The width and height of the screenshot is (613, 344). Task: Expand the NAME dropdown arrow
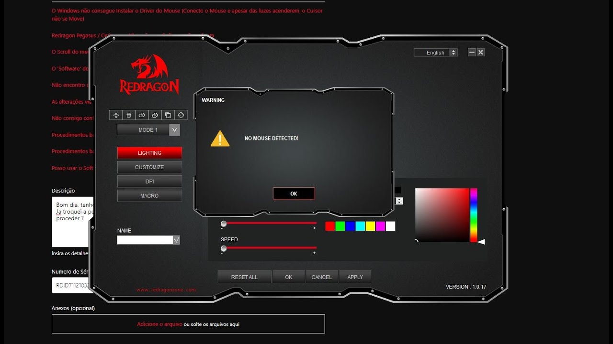[x=176, y=240]
